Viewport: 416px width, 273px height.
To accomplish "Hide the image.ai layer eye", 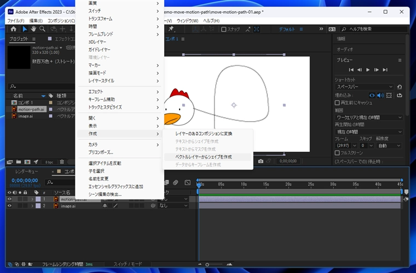I will coord(9,206).
